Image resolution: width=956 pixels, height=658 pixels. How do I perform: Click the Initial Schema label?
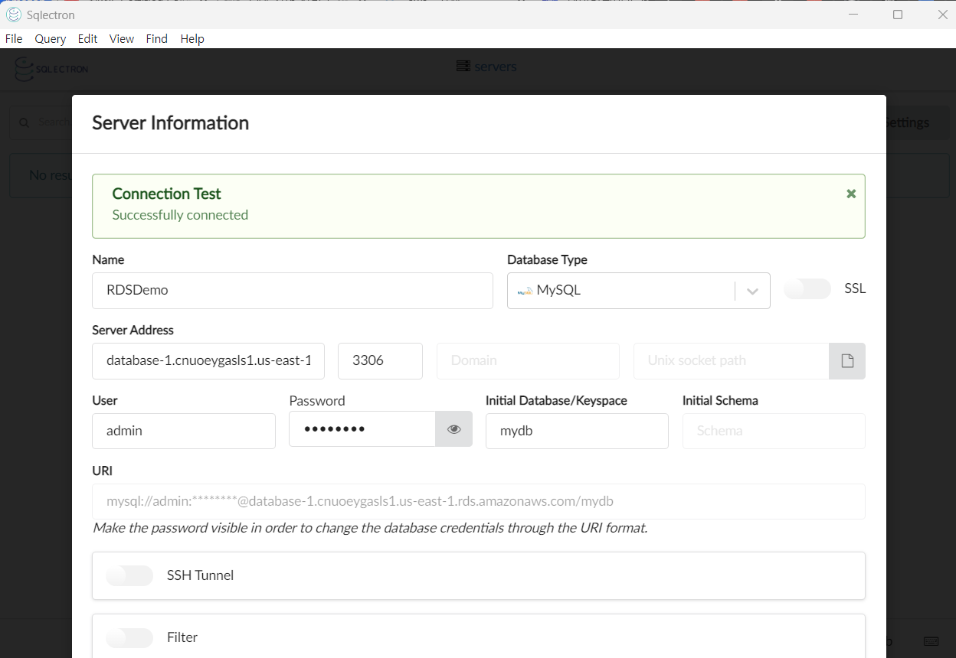click(720, 400)
